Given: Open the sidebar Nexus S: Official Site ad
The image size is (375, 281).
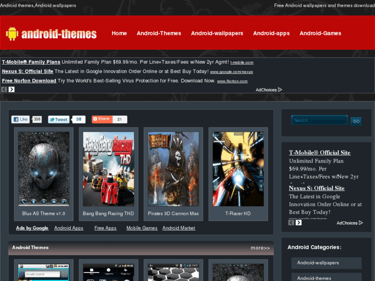Looking at the screenshot, I should point(317,188).
